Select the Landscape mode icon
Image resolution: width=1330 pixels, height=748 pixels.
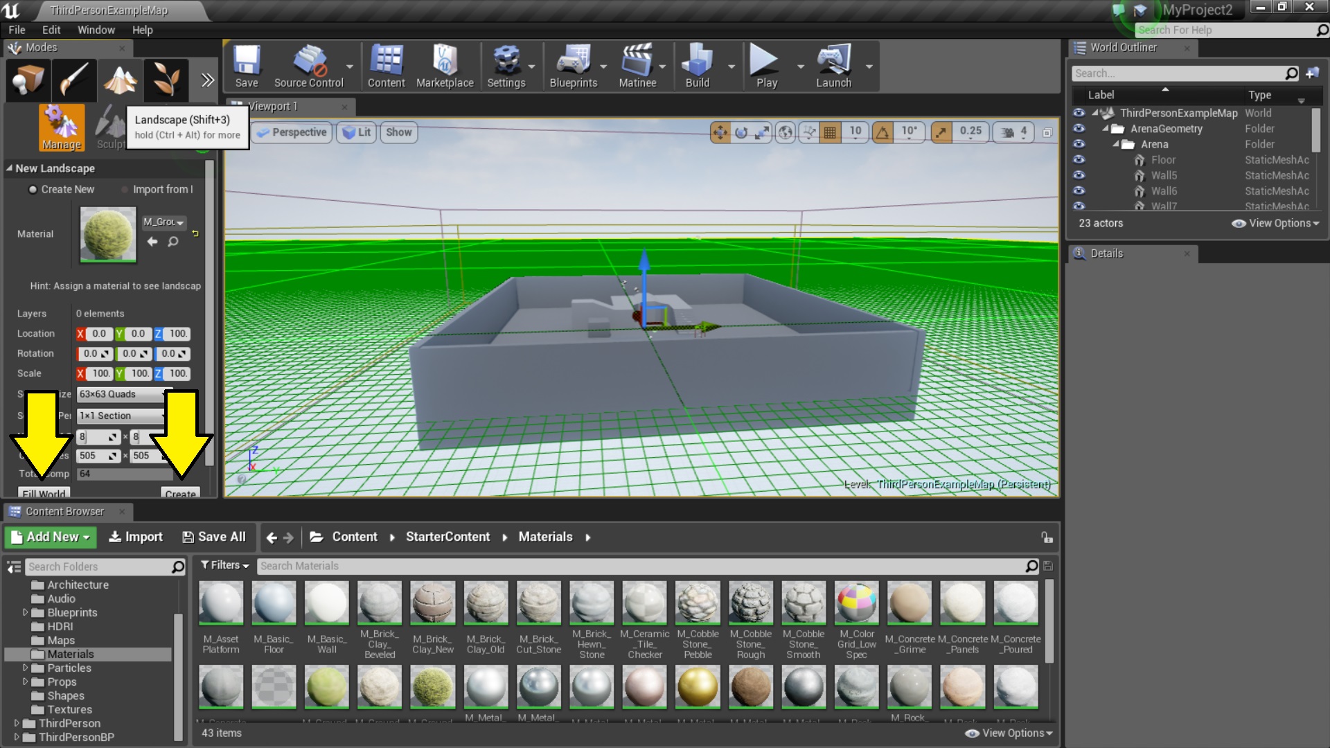coord(120,80)
